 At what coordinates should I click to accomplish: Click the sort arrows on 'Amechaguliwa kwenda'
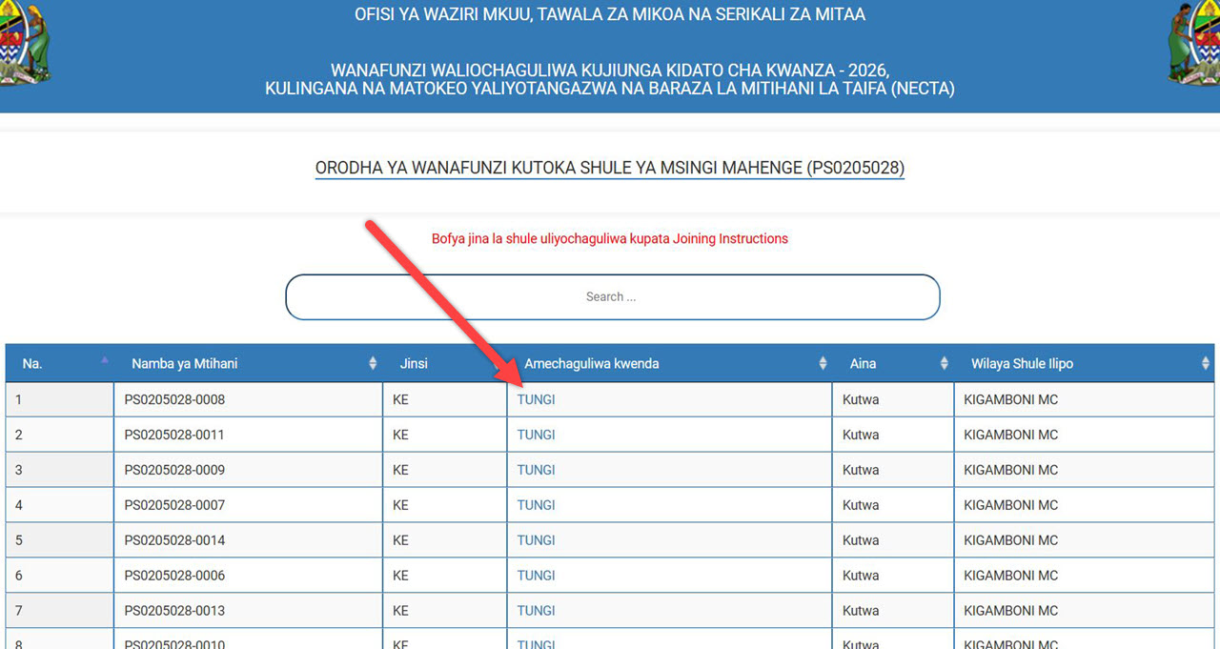pos(821,363)
